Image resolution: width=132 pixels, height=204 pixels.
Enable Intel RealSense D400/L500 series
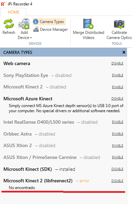pos(117,122)
